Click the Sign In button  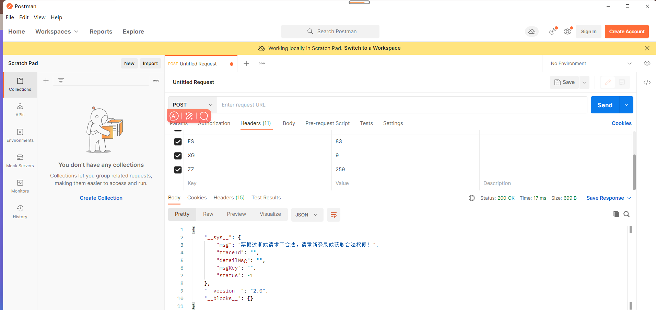589,32
